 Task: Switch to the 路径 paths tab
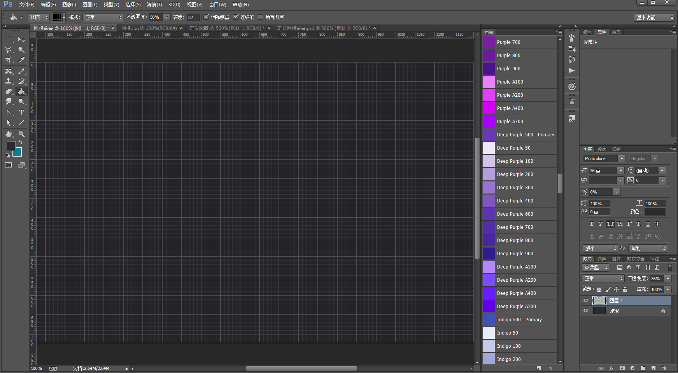[617, 259]
